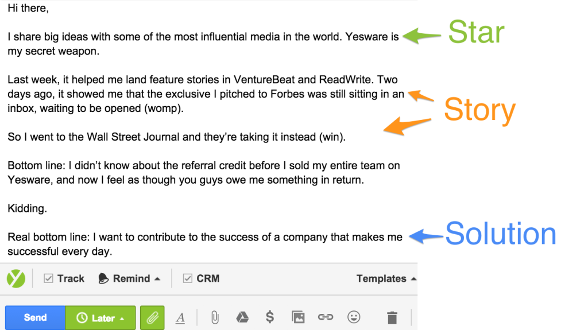Discard the draft with the trash icon

[392, 317]
